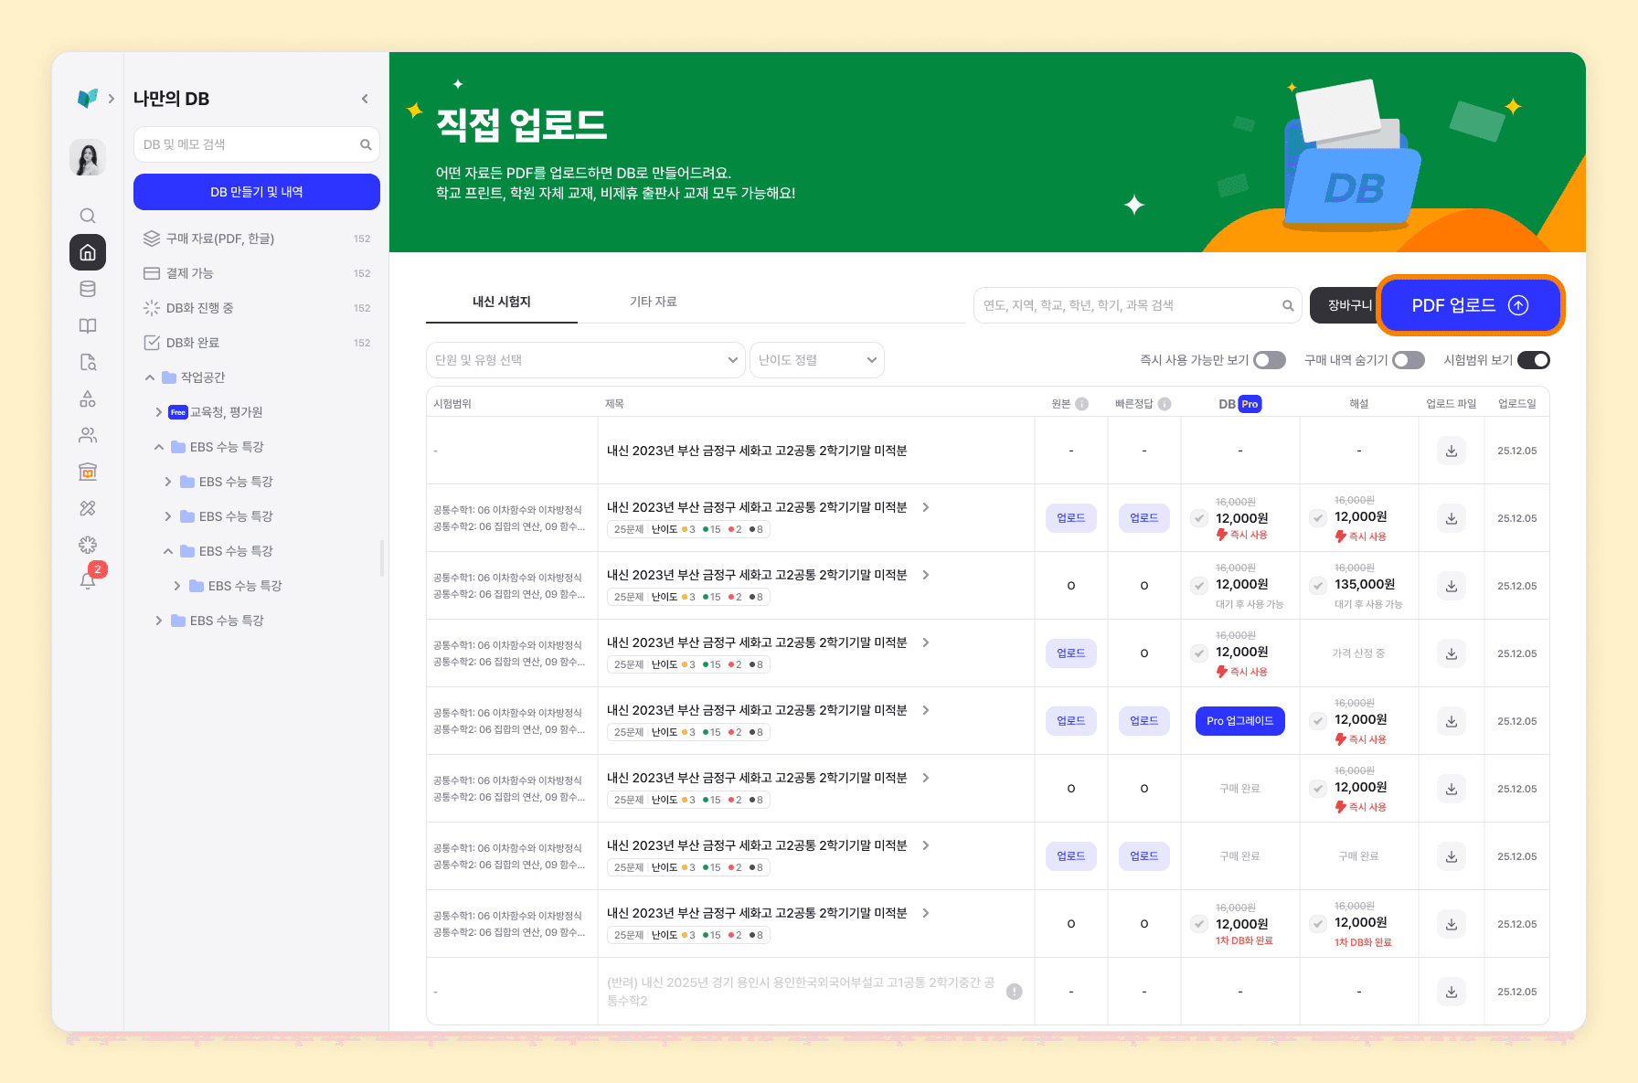Click the Pro 업그레이드 button
The width and height of the screenshot is (1638, 1083).
[1240, 721]
